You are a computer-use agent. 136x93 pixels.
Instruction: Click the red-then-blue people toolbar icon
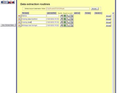[x=13, y=2]
